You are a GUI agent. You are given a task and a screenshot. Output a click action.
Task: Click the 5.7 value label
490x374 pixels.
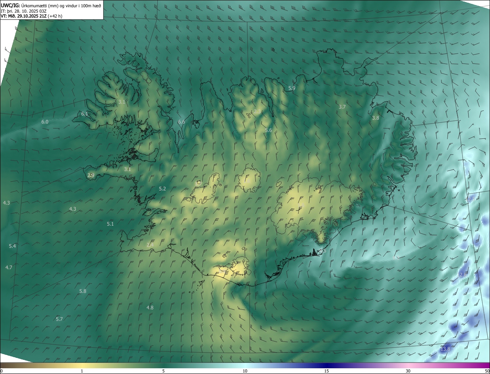pos(59,319)
